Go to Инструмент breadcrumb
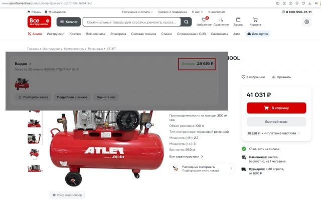The image size is (321, 204). 51,49
